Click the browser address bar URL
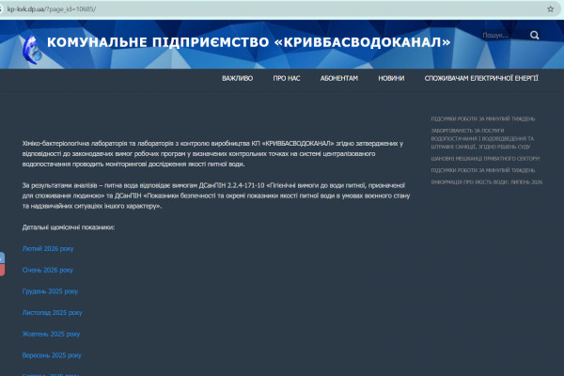 tap(52, 9)
